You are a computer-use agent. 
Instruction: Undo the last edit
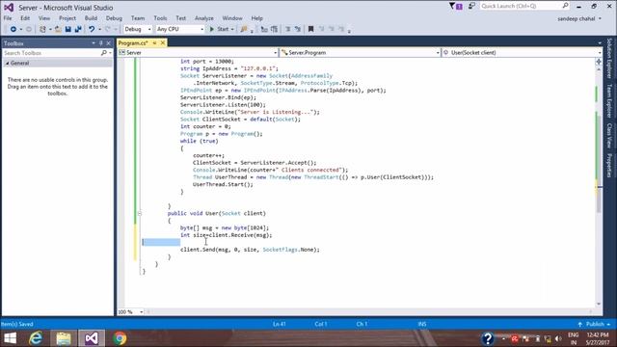[x=92, y=29]
